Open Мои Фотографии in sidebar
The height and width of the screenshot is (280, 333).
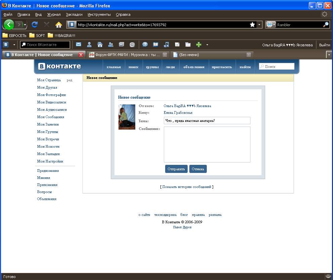tap(51, 95)
